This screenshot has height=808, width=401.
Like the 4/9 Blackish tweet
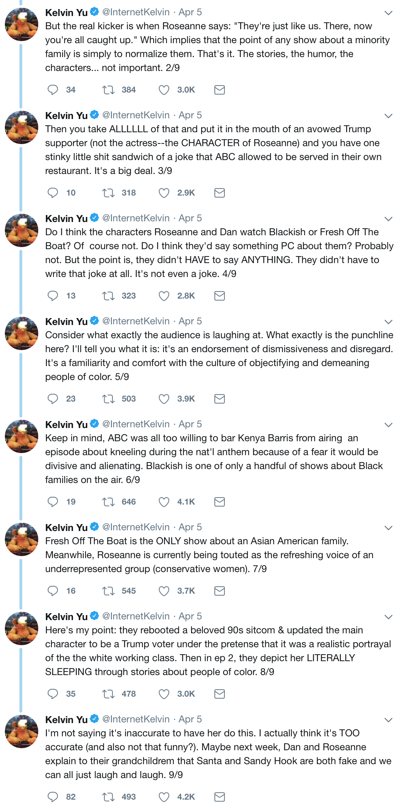[x=164, y=296]
